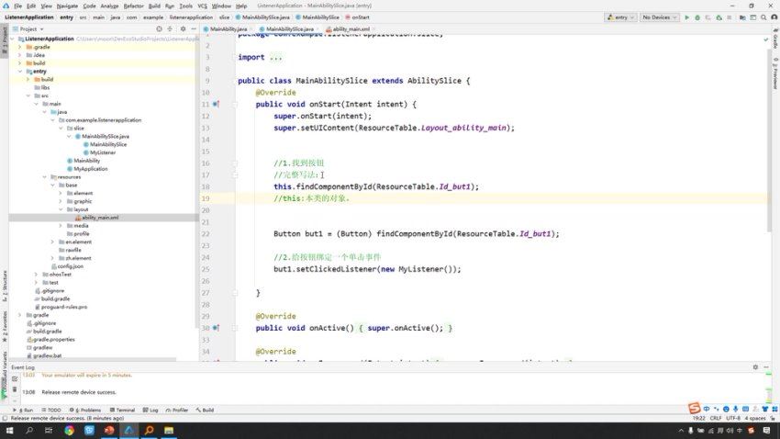This screenshot has width=780, height=439.
Task: Click the override gutter icon on line 30
Action: [x=216, y=328]
